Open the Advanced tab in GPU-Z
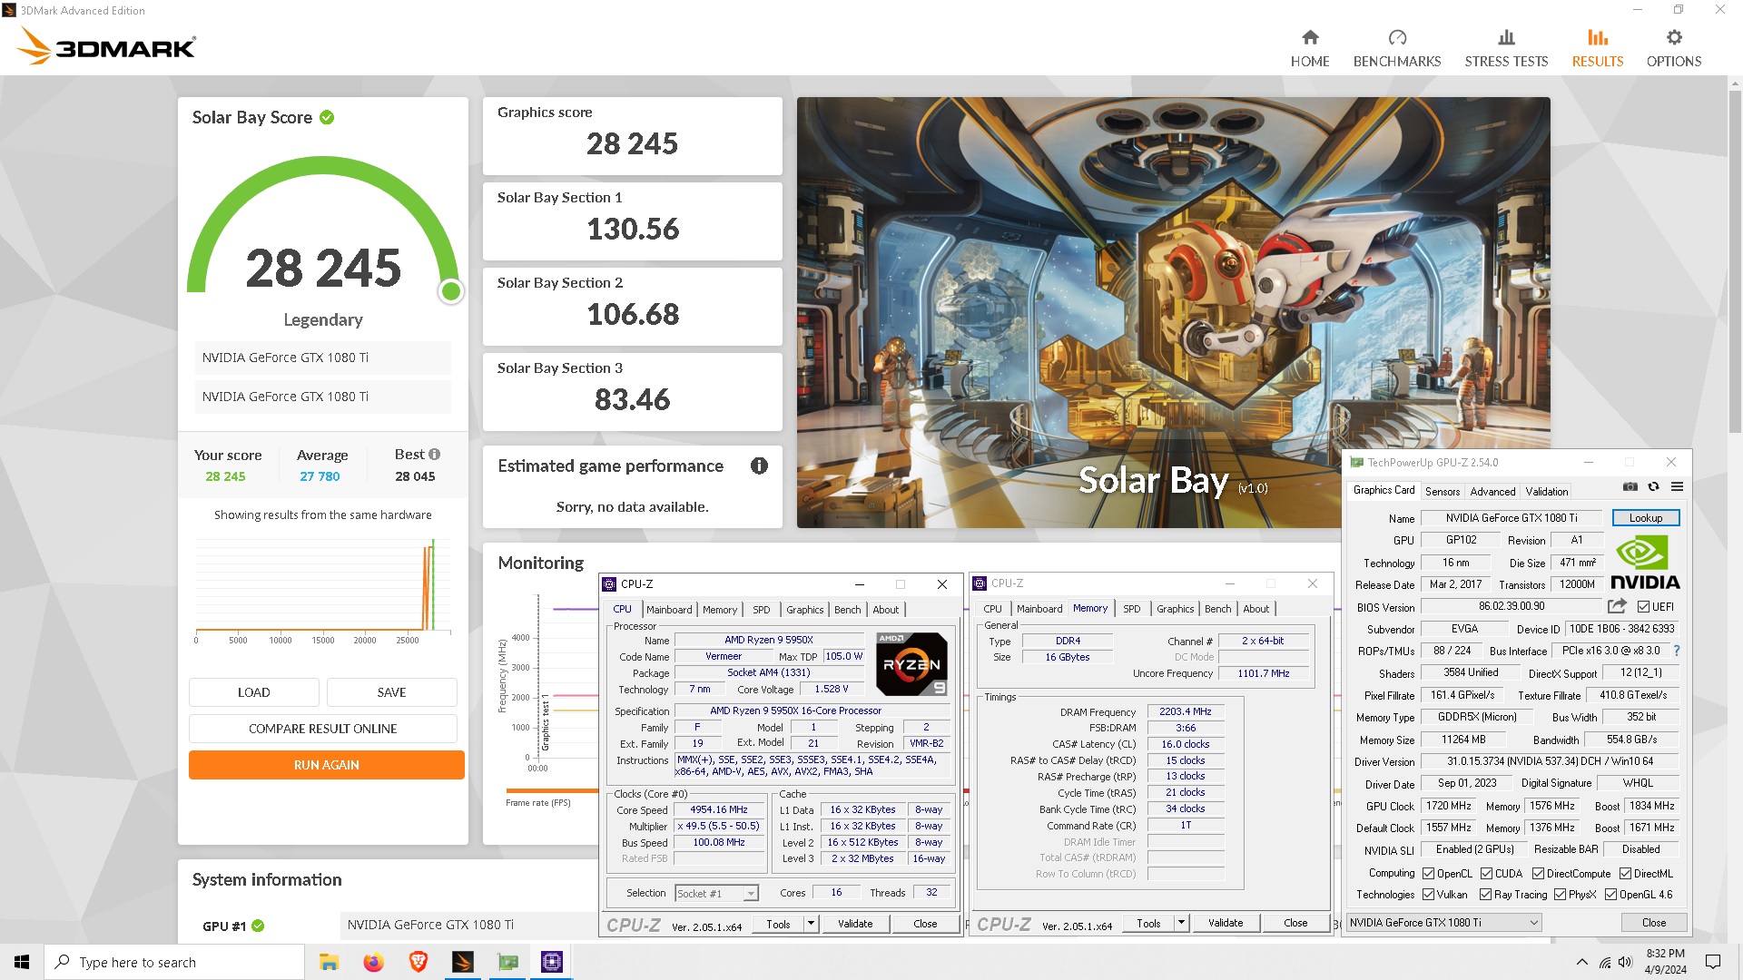The height and width of the screenshot is (980, 1743). click(1492, 492)
